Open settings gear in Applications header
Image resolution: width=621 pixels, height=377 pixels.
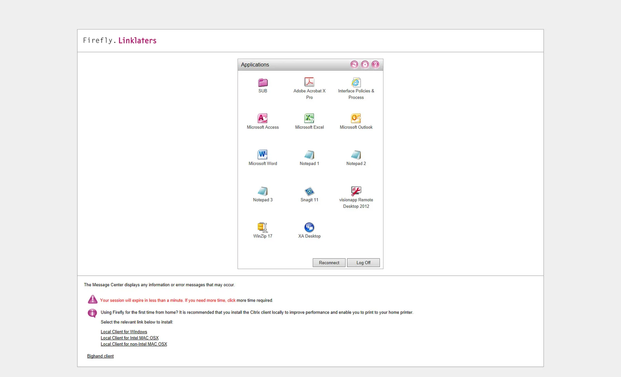tap(365, 64)
